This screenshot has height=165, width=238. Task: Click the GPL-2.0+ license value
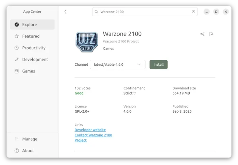point(82,111)
